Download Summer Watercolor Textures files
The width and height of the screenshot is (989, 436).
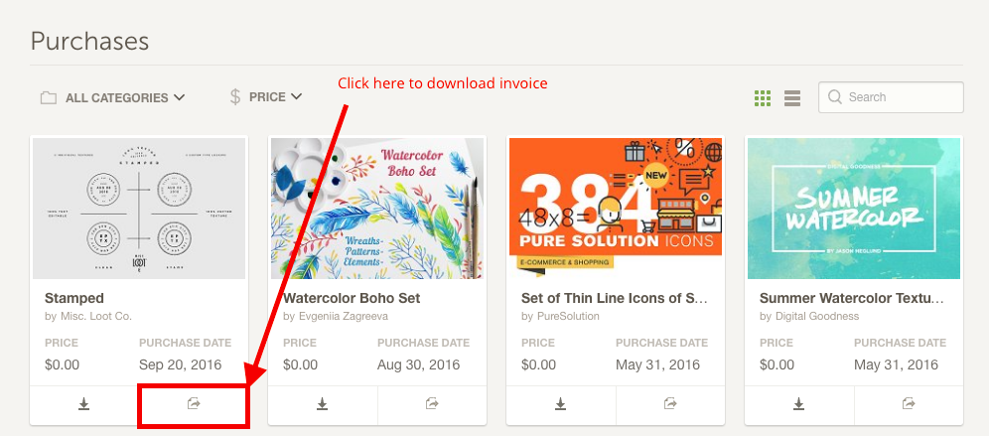(x=799, y=404)
